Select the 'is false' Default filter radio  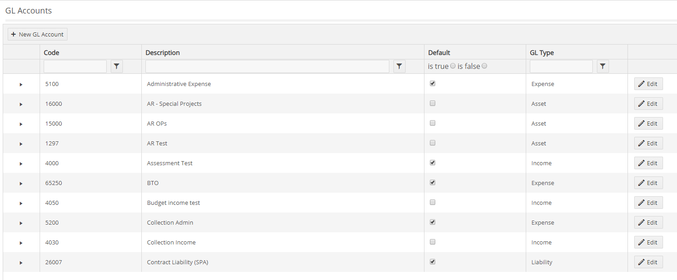click(x=484, y=66)
